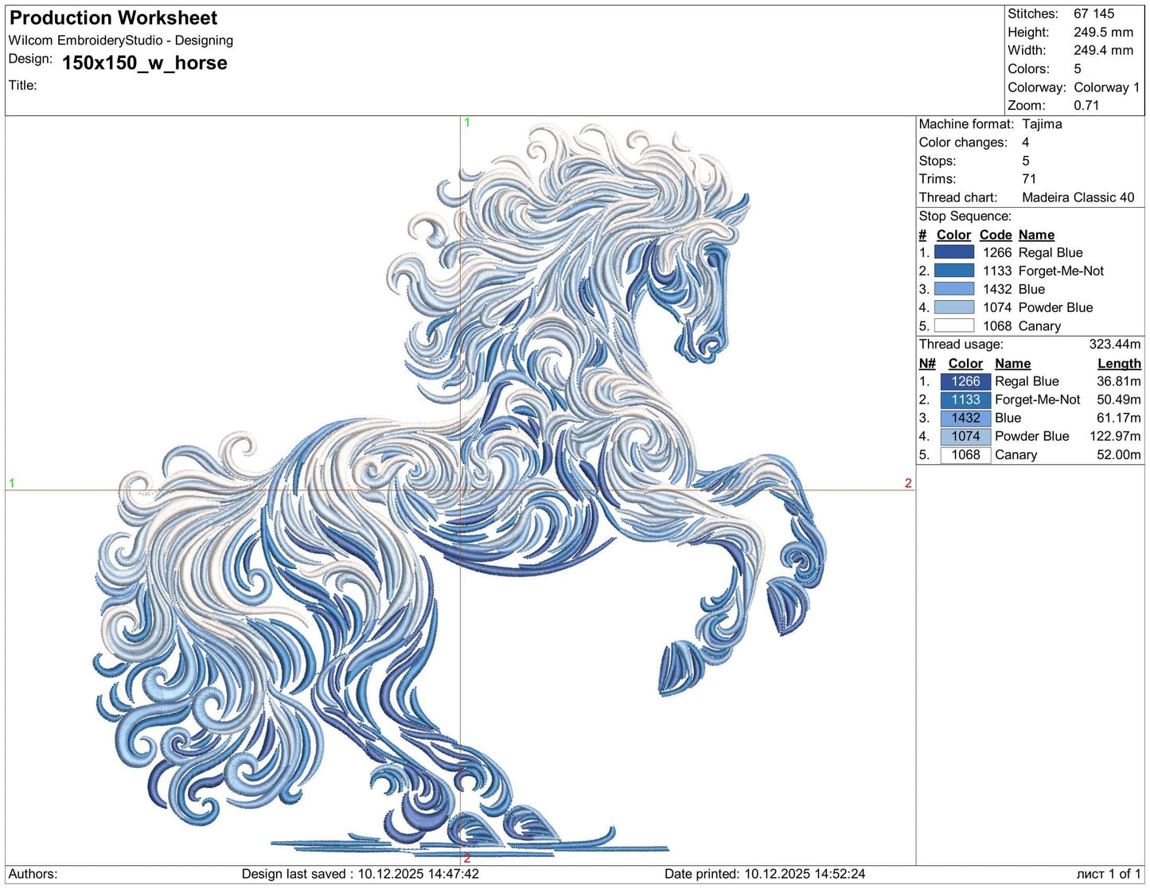Click the design name 150x150_w_horse

coord(144,64)
